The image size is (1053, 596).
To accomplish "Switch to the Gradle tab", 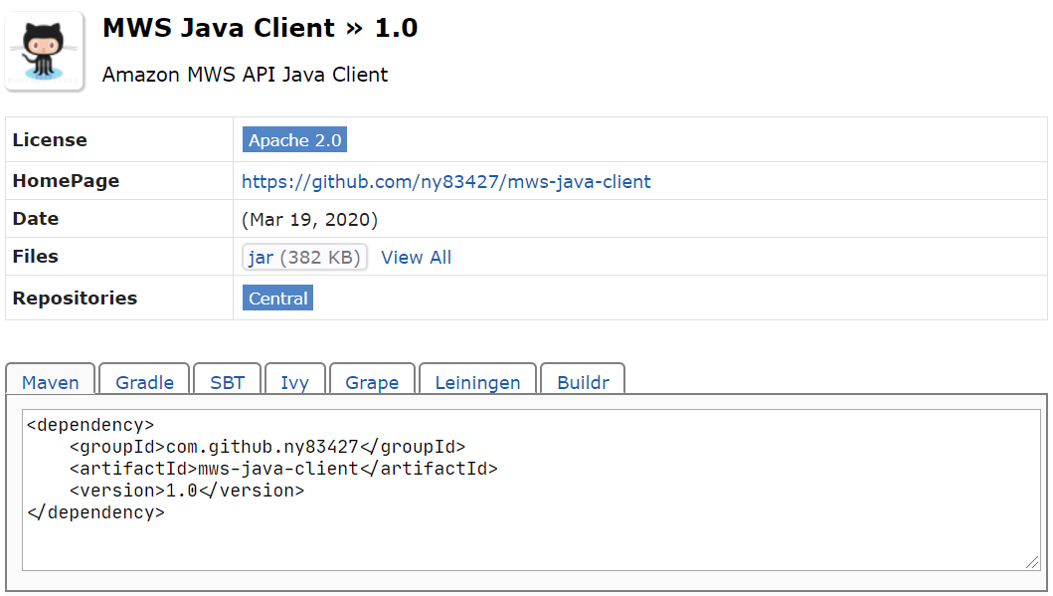I will pos(145,382).
